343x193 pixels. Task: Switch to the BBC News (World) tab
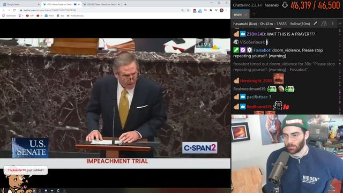[101, 4]
